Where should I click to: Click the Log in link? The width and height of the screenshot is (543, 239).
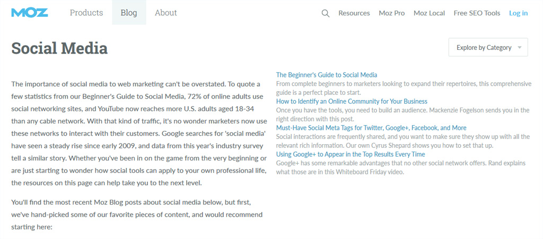519,13
